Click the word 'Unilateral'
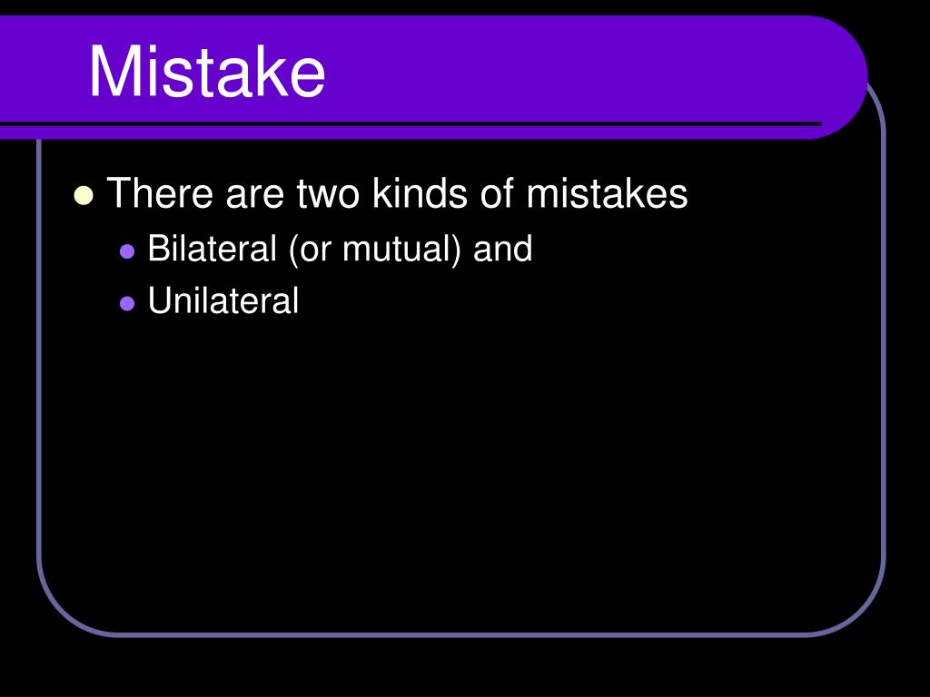The width and height of the screenshot is (930, 697). coord(223,300)
